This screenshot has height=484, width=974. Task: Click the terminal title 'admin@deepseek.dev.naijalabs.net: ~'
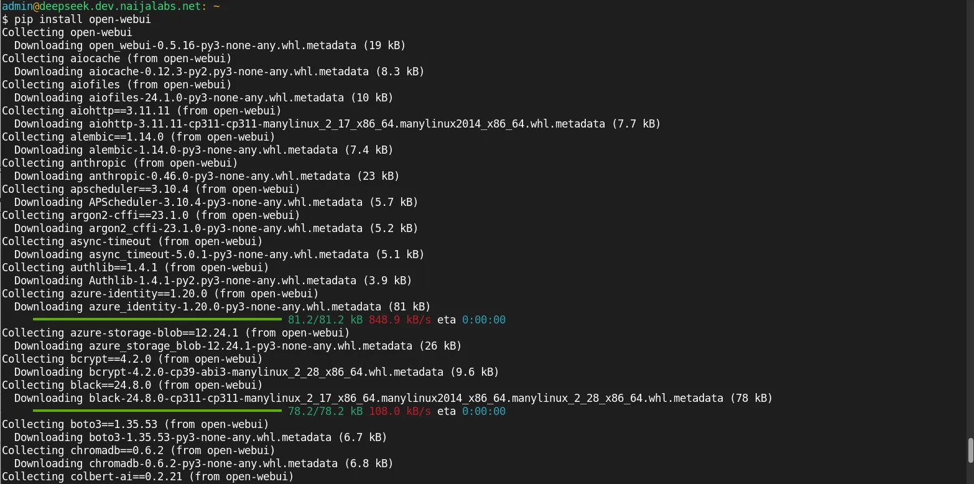(111, 6)
